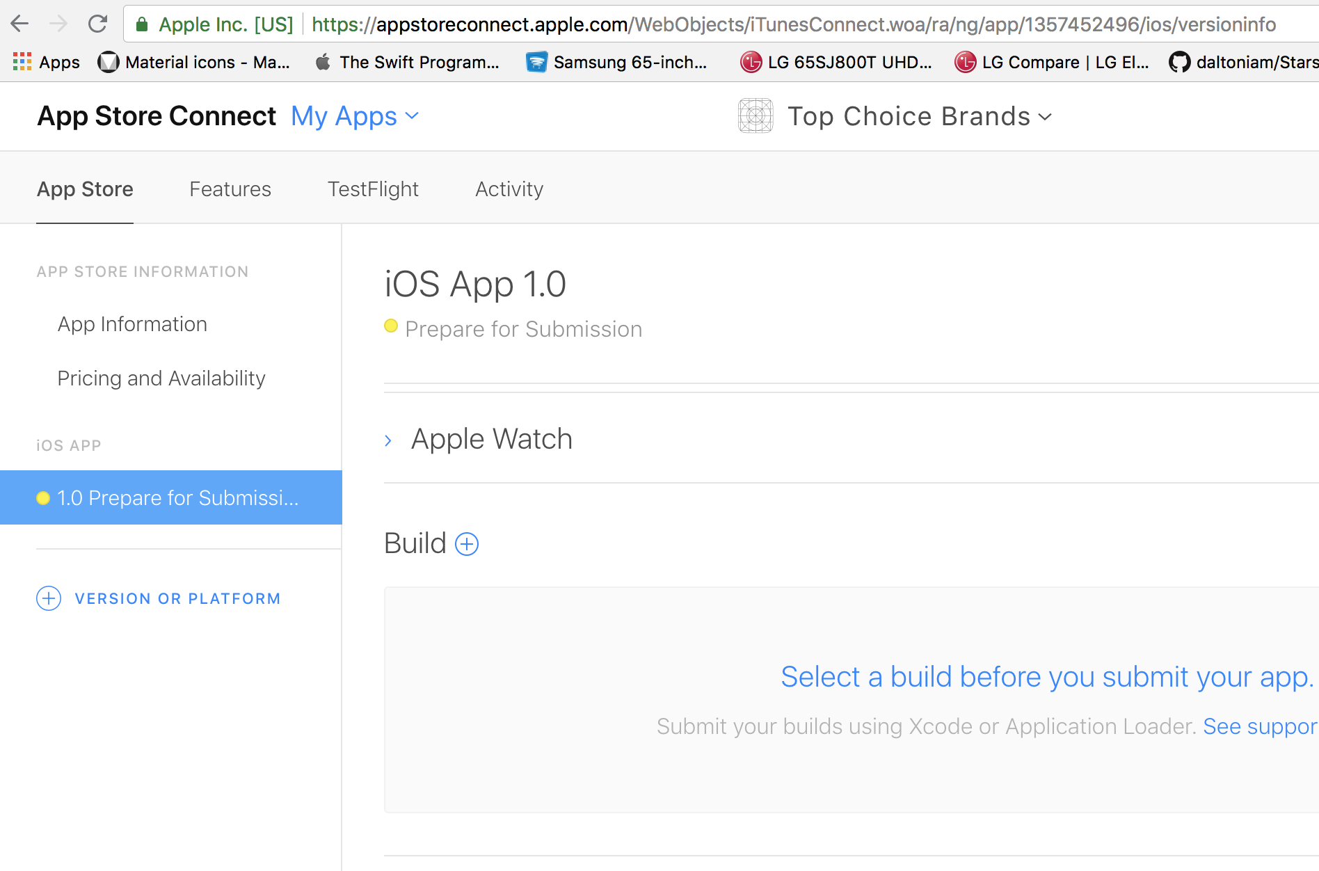Click the App Store Connect title
Image resolution: width=1319 pixels, height=871 pixels.
[x=157, y=116]
